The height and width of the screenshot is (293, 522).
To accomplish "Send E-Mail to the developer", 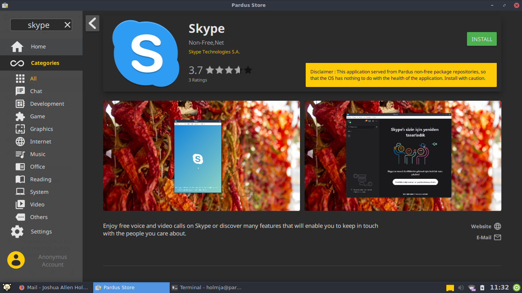I will (489, 237).
